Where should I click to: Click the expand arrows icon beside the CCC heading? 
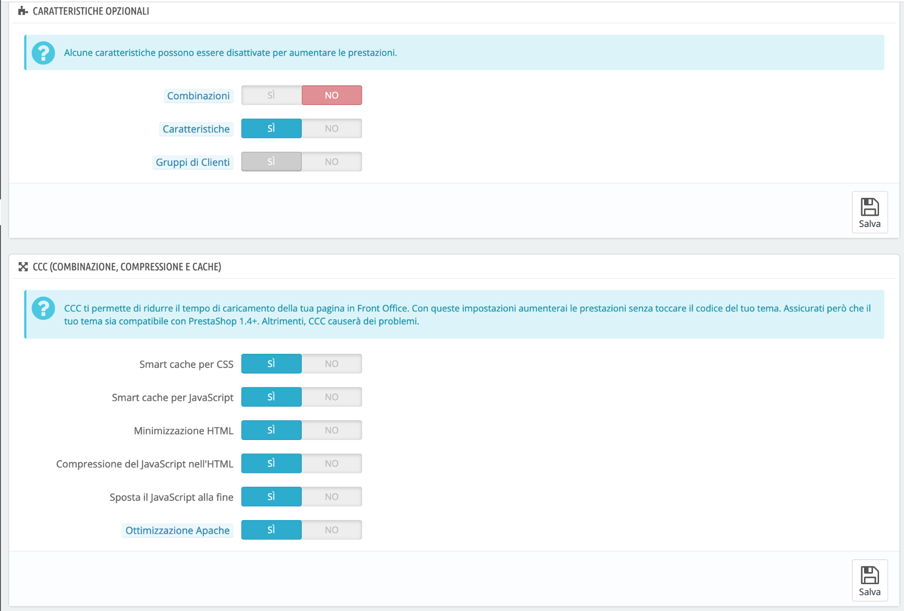point(23,267)
